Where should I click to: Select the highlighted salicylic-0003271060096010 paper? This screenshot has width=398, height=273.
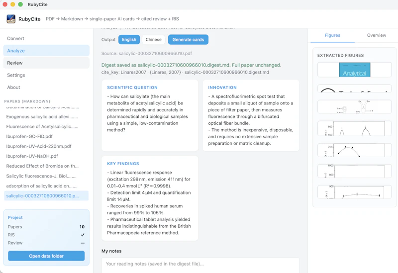click(46, 195)
